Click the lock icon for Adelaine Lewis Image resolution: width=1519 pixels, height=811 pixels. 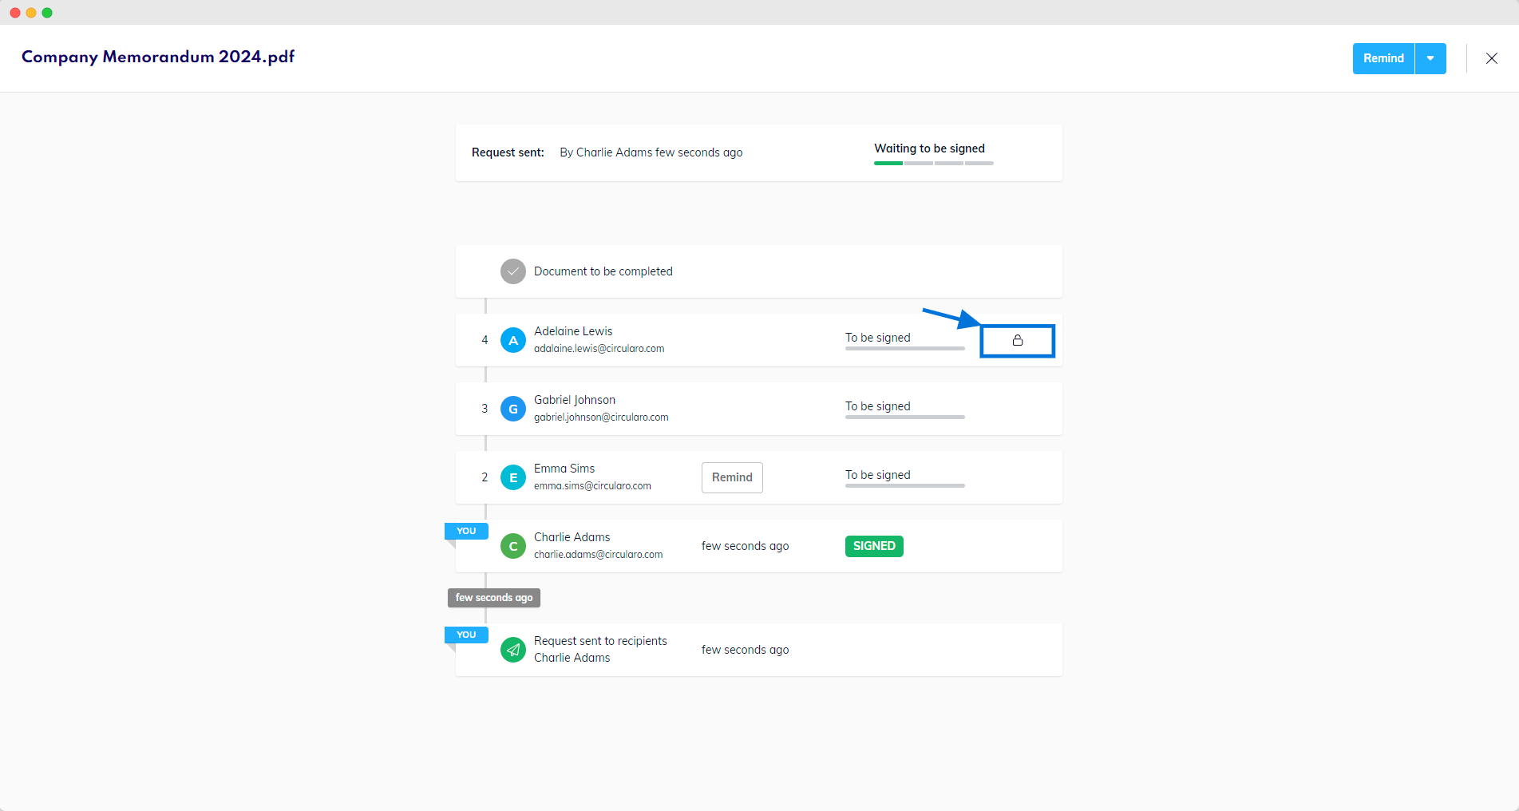point(1017,341)
